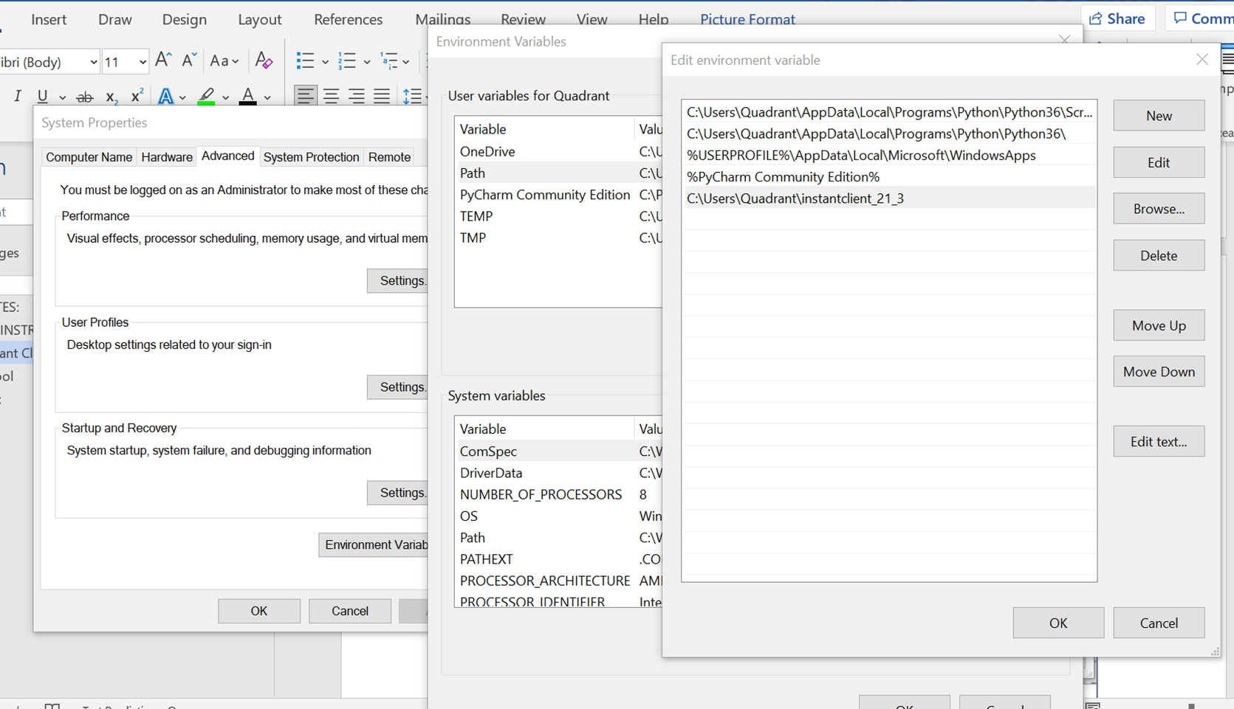Toggle strikethrough text formatting

point(85,97)
